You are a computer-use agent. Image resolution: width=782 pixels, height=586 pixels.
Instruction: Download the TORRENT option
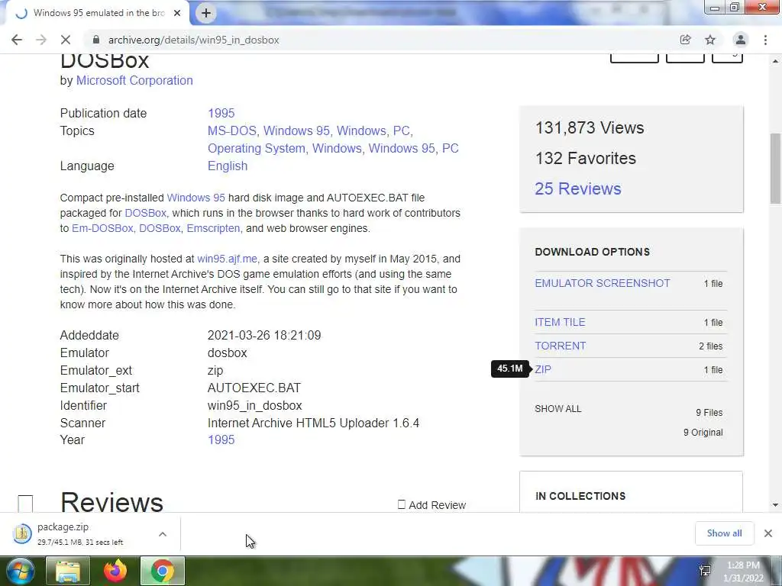click(x=560, y=346)
